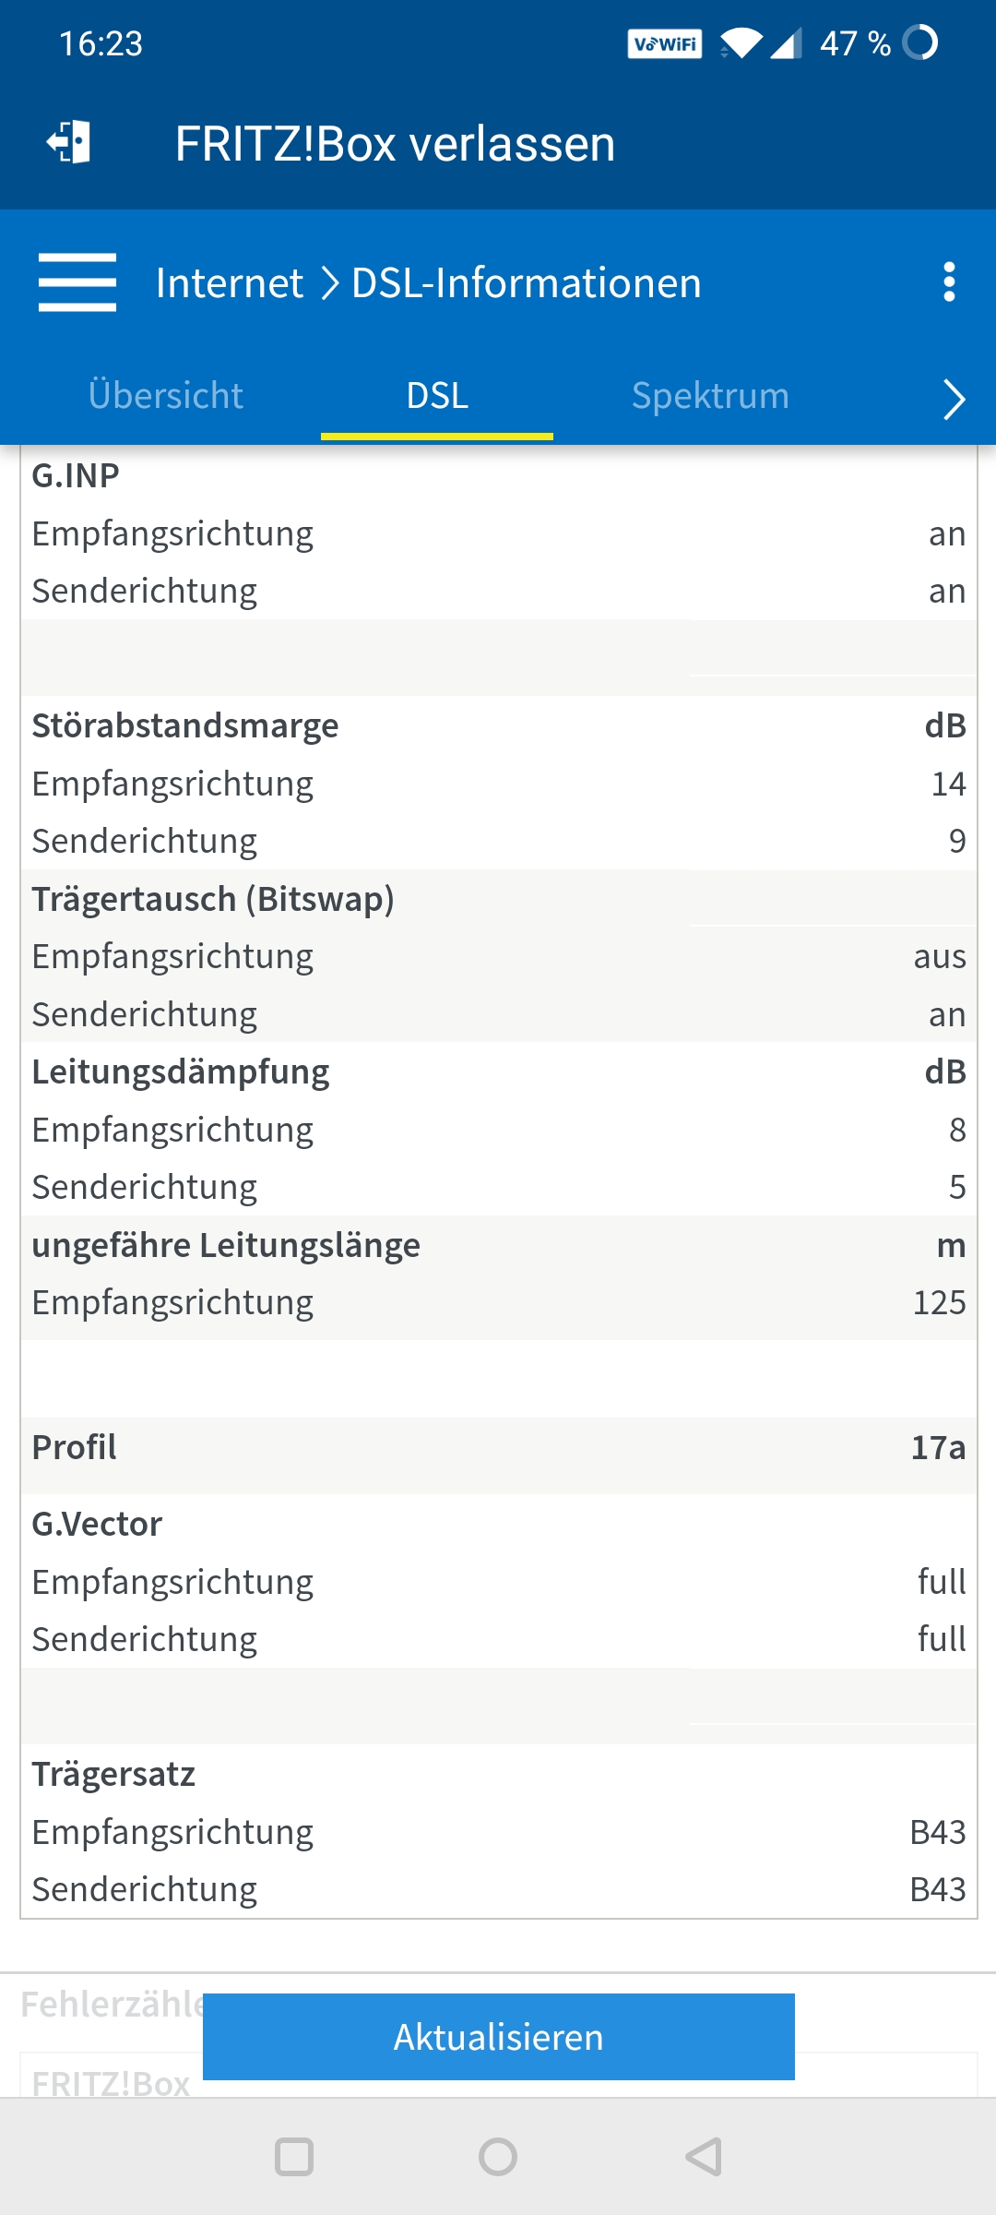Switch to the Übersicht tab
Viewport: 996px width, 2215px height.
(166, 397)
